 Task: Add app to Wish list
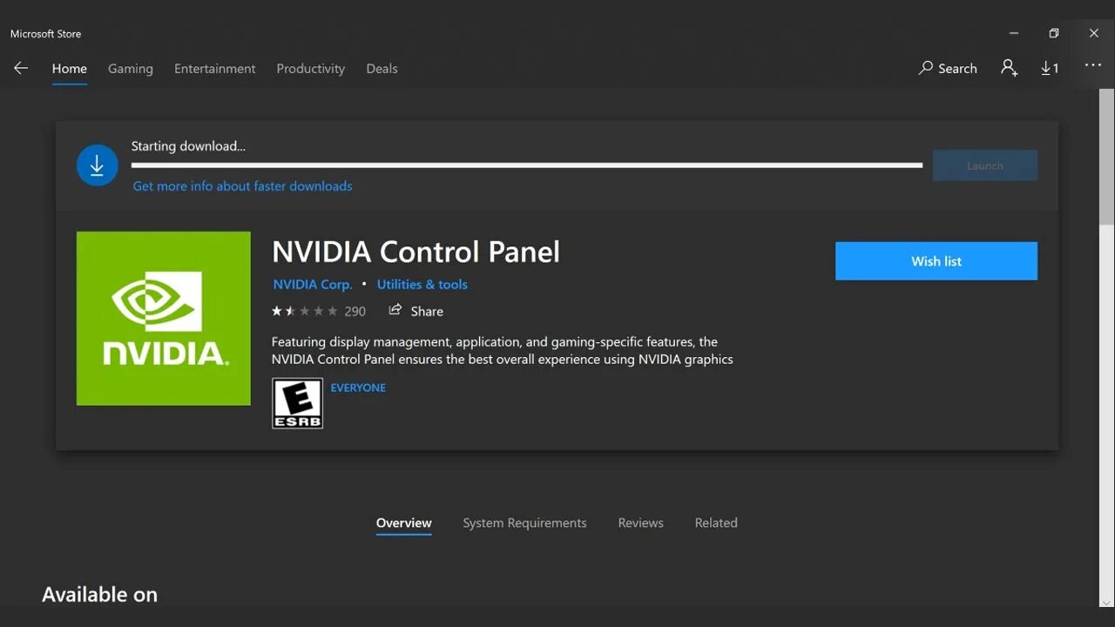(936, 261)
